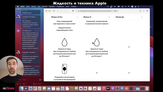Open Messages from the Dock
163x92 pixels.
point(44,88)
